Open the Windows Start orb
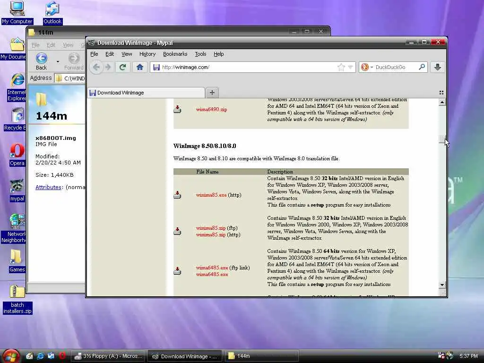Screen dimensions: 484x363 pyautogui.click(x=11, y=356)
